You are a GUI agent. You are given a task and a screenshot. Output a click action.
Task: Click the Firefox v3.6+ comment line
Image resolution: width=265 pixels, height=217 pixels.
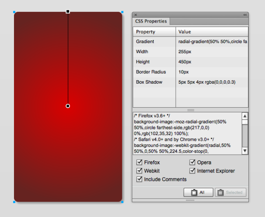(x=152, y=116)
